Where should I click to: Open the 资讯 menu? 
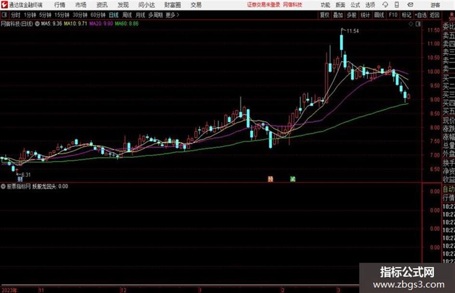[102, 5]
